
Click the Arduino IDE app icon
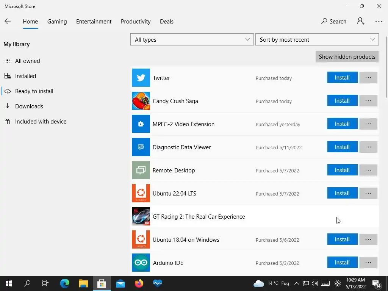(x=141, y=263)
